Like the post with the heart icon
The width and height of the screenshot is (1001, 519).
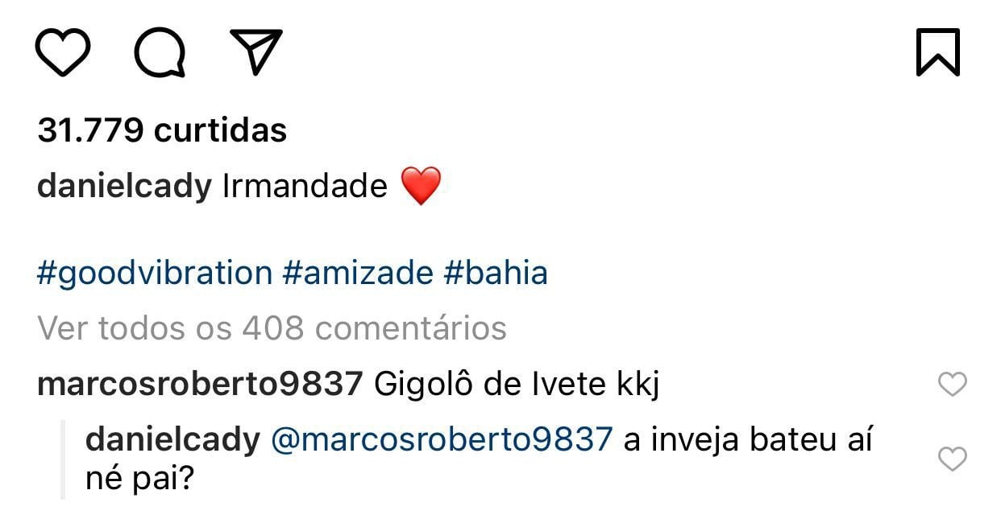click(x=63, y=52)
